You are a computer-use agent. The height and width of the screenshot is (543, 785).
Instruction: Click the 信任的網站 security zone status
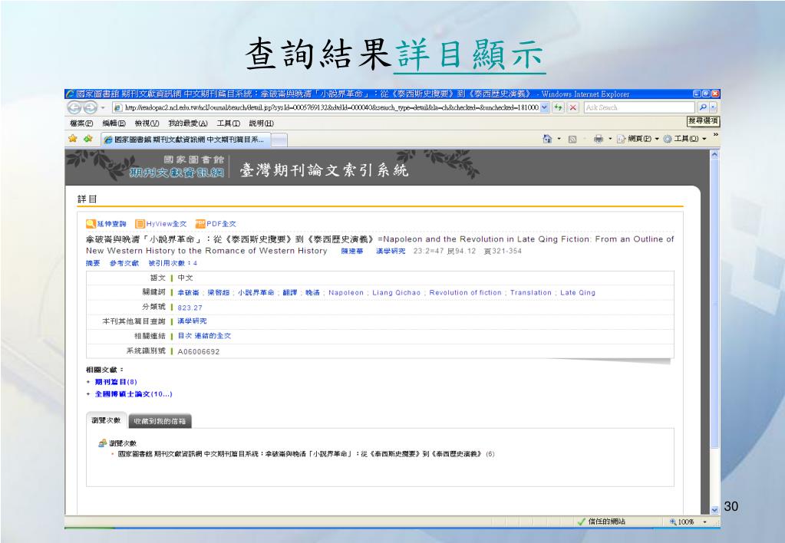pyautogui.click(x=602, y=522)
